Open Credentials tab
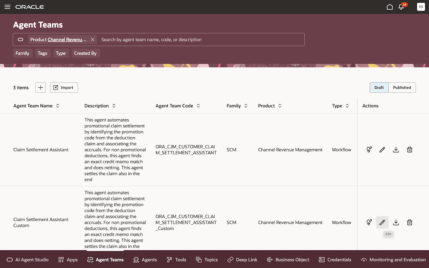This screenshot has height=268, width=429. coord(335,259)
